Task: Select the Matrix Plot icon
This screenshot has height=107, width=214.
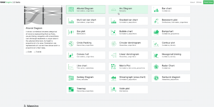Action: [113, 67]
